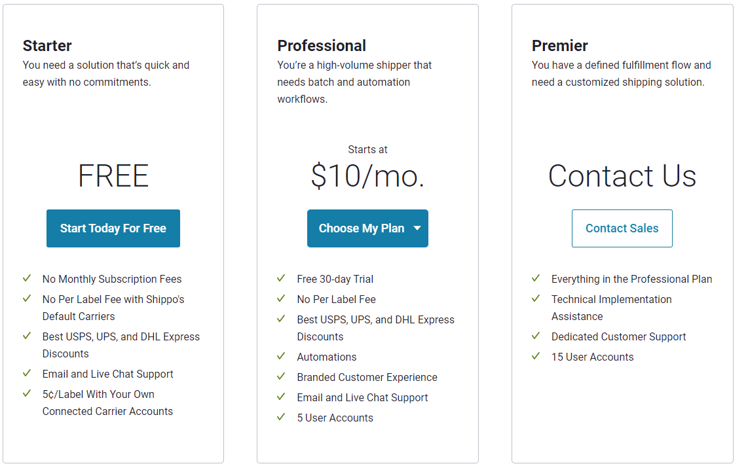This screenshot has height=468, width=748.
Task: Select the Premier plan heading
Action: pos(559,46)
